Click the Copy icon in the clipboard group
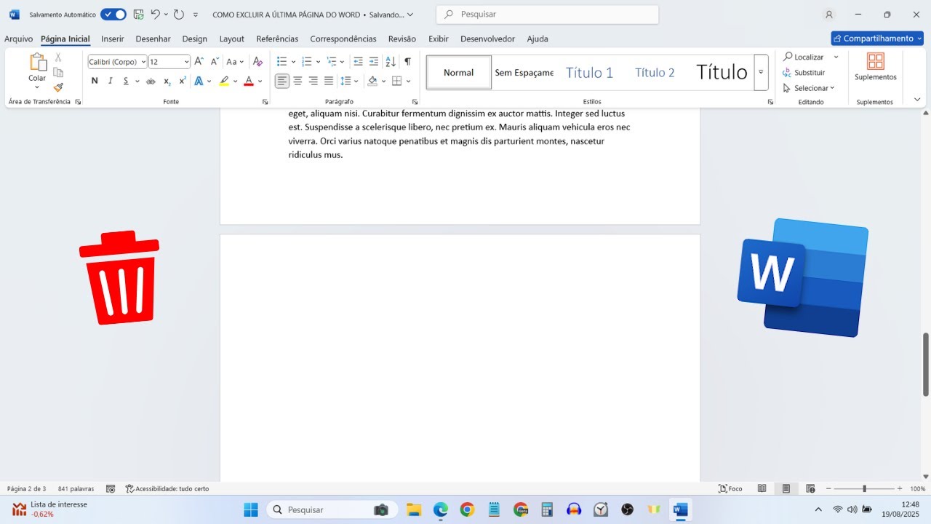The height and width of the screenshot is (524, 931). coord(58,72)
